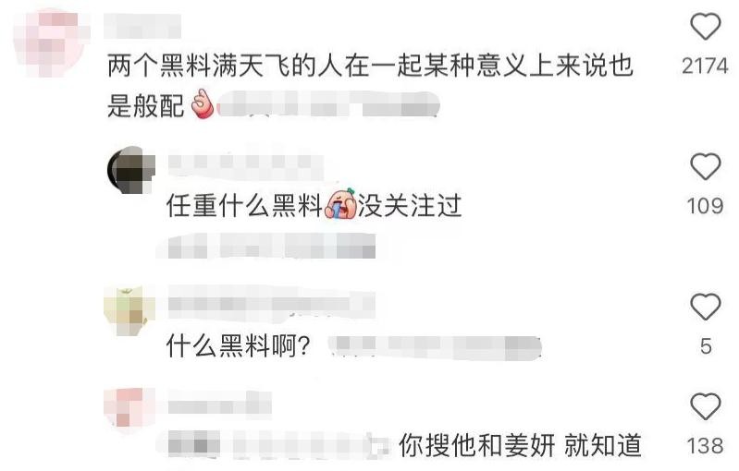Screen dimensions: 739x471
Task: Tap the heart on the 109-like reply
Action: (705, 166)
